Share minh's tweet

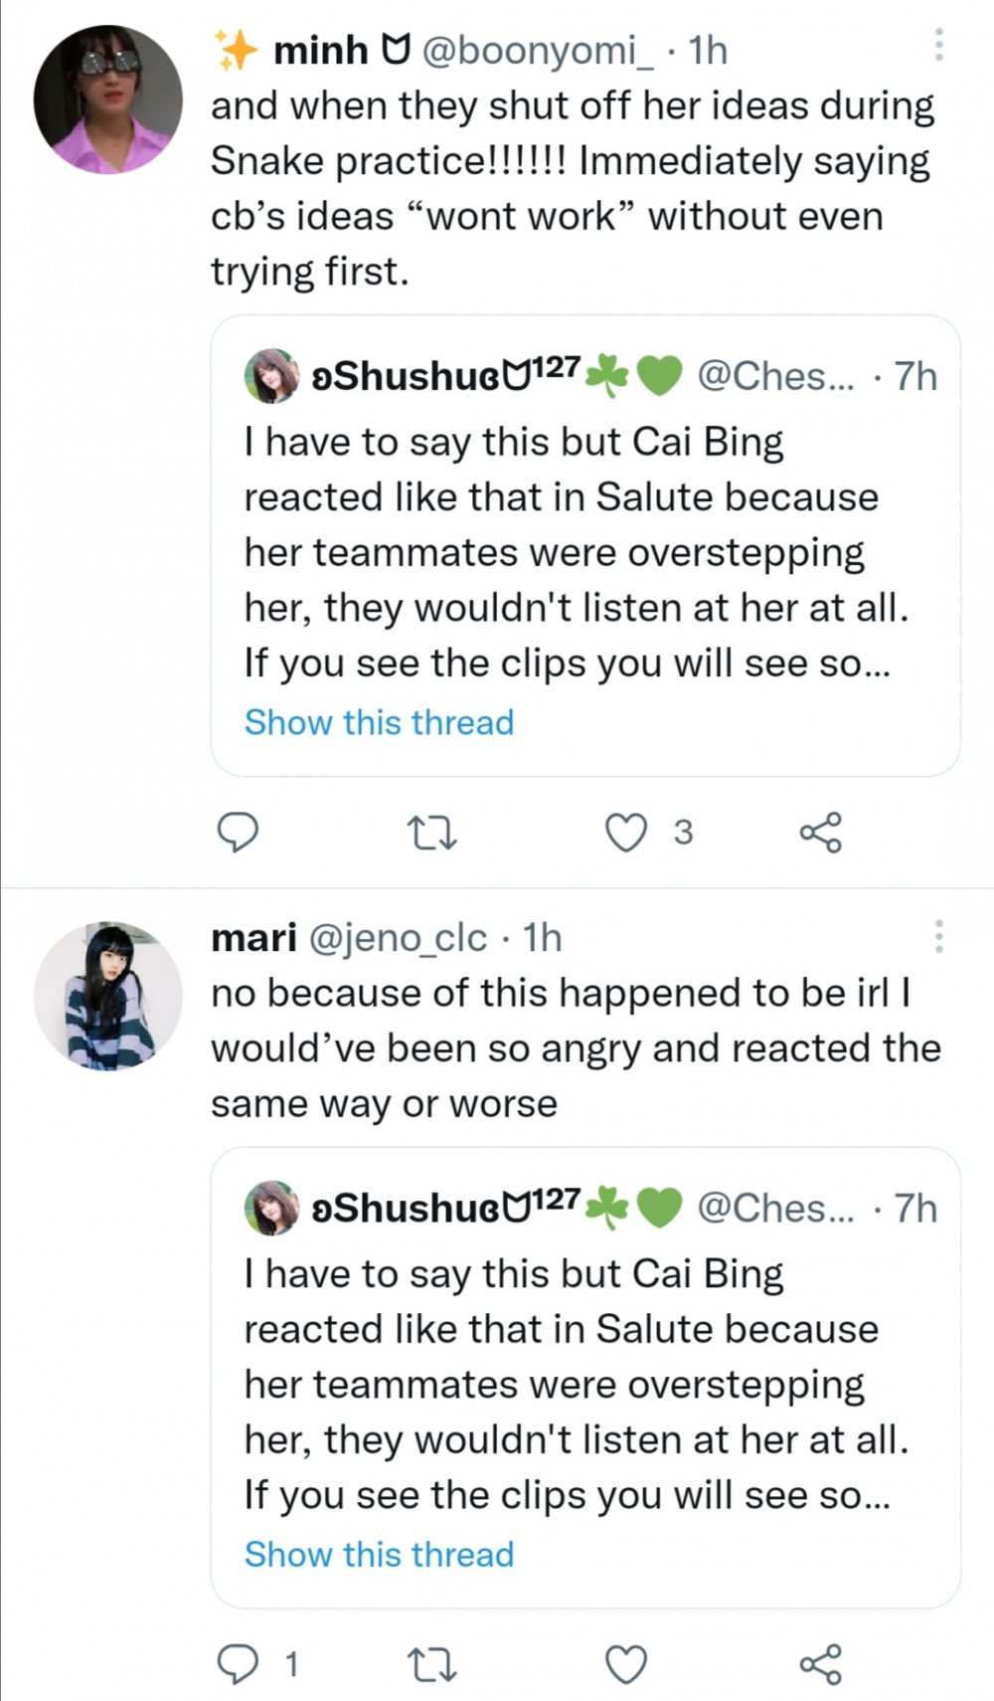tap(821, 833)
